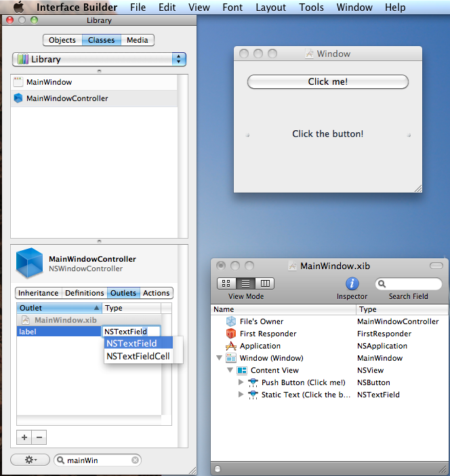Switch to column view mode in MainWindow.xib

tap(265, 283)
